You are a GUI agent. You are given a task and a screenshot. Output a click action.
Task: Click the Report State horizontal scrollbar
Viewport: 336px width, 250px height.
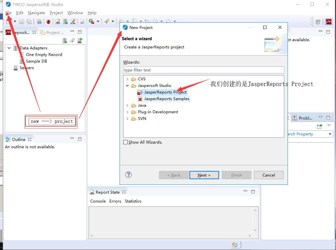point(171,236)
